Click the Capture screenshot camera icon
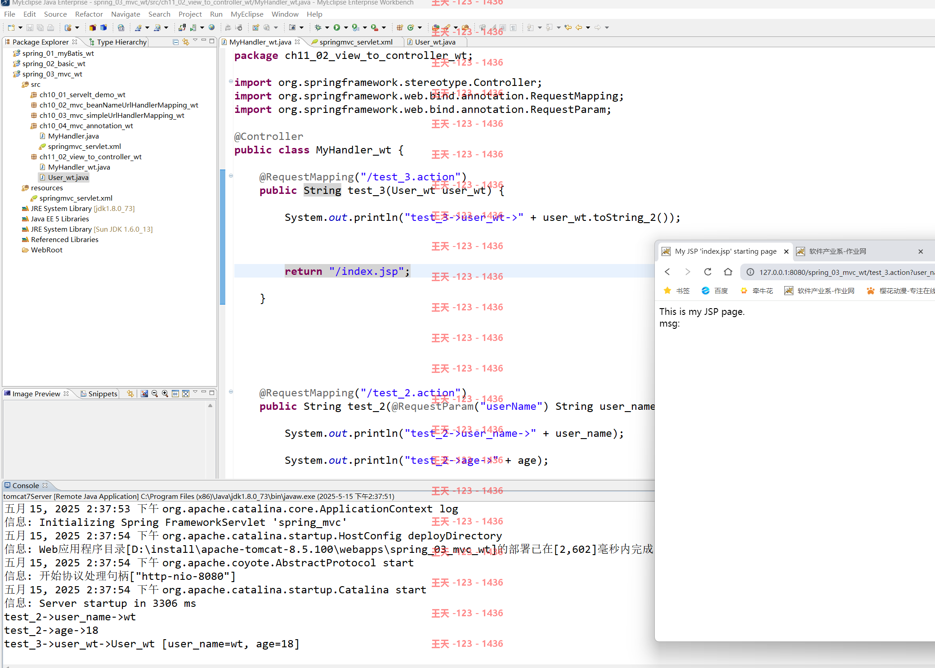The image size is (935, 668). click(292, 28)
